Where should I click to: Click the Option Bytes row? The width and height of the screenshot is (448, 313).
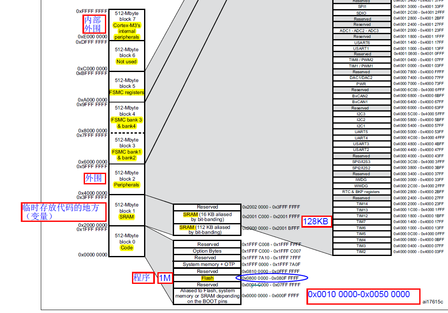tap(207, 251)
